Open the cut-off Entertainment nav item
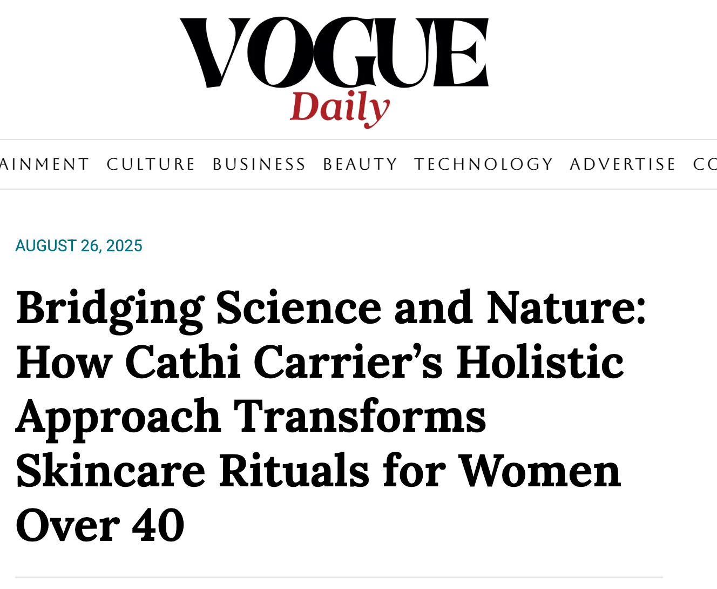717x589 pixels. [x=44, y=164]
